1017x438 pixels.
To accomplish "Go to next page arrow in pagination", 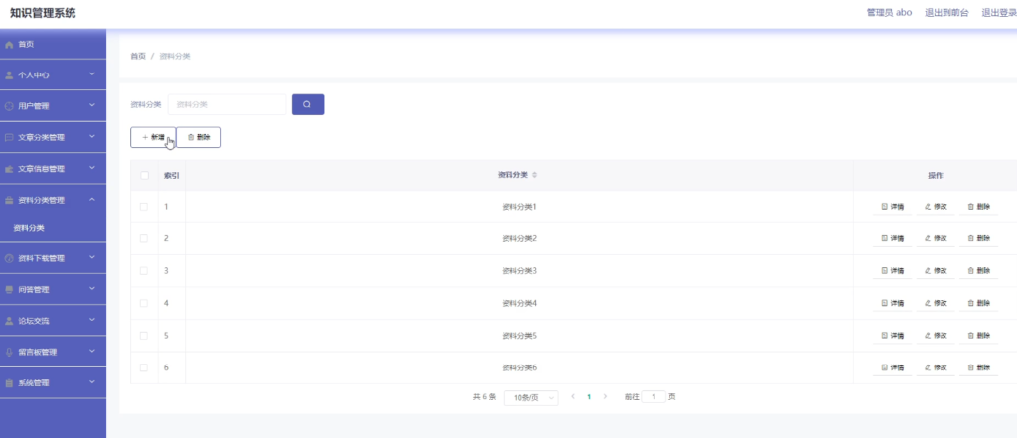I will (605, 396).
